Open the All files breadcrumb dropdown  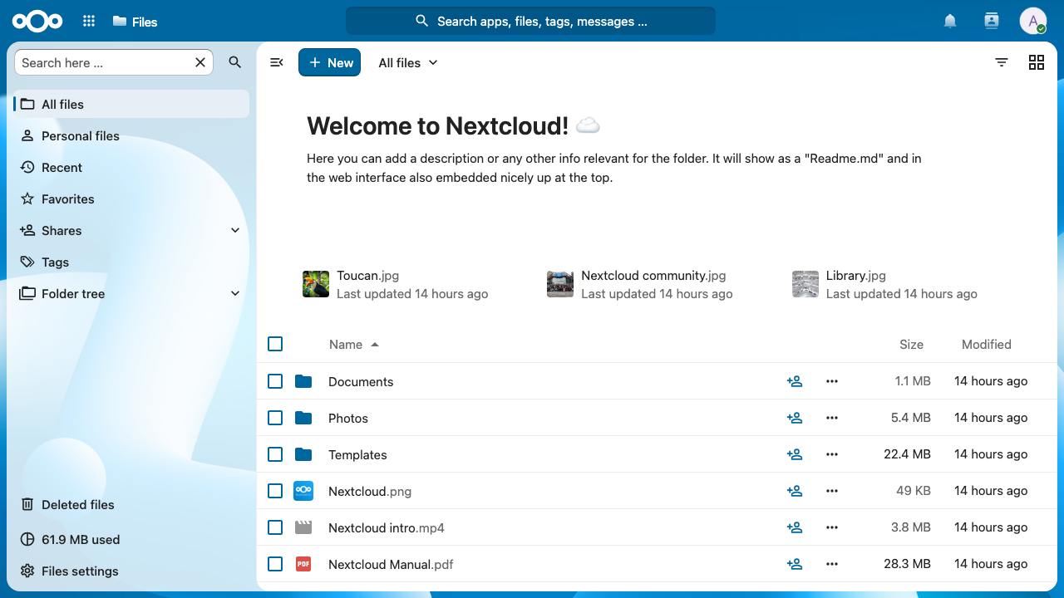[x=407, y=62]
